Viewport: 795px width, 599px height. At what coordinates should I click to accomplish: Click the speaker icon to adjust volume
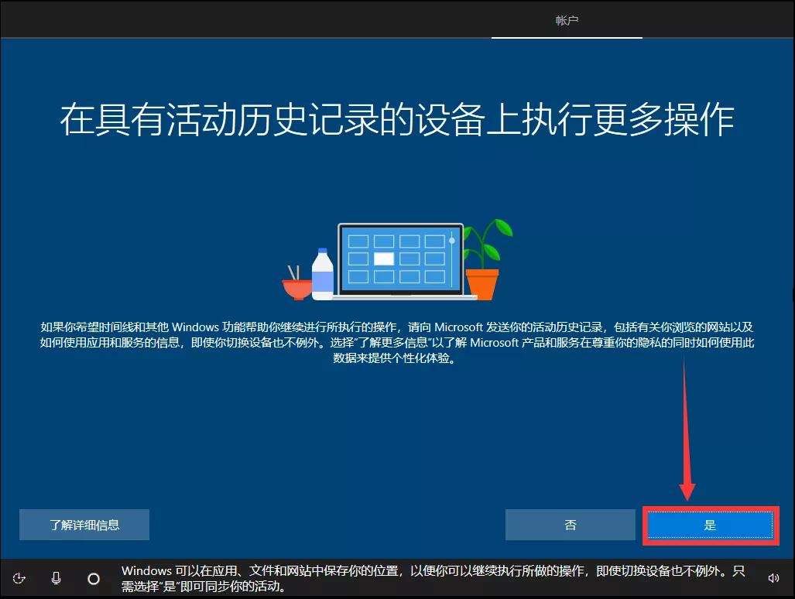773,578
